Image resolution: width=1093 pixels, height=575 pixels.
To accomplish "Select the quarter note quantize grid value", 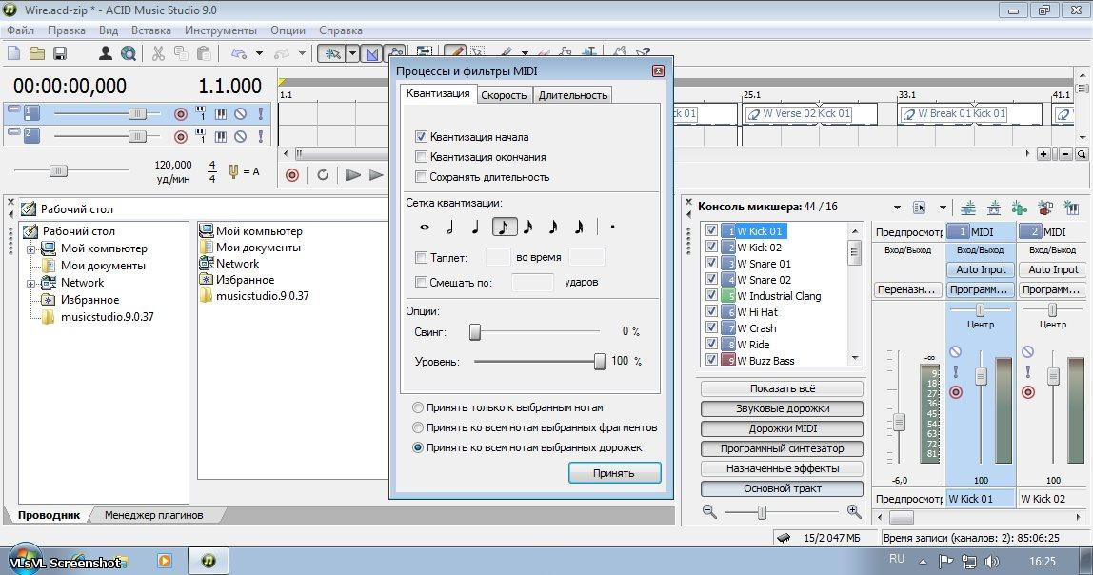I will pyautogui.click(x=475, y=227).
